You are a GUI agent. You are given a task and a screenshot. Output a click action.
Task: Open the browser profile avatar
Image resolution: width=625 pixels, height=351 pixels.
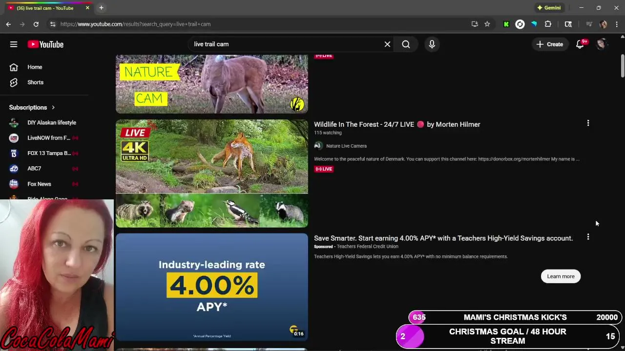(x=603, y=24)
